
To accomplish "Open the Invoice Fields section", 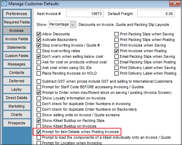I will tap(17, 39).
